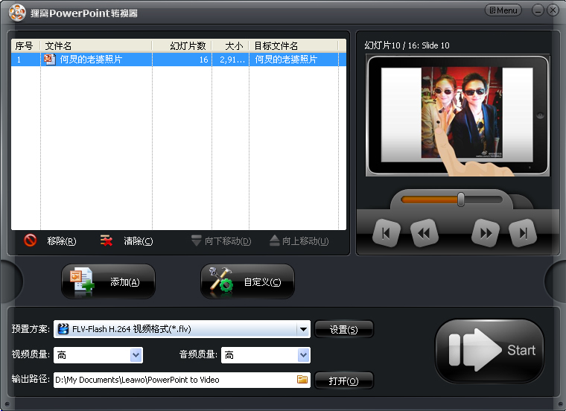Image resolution: width=566 pixels, height=411 pixels.
Task: Expand the 视频质量 video quality dropdown
Action: tap(136, 355)
